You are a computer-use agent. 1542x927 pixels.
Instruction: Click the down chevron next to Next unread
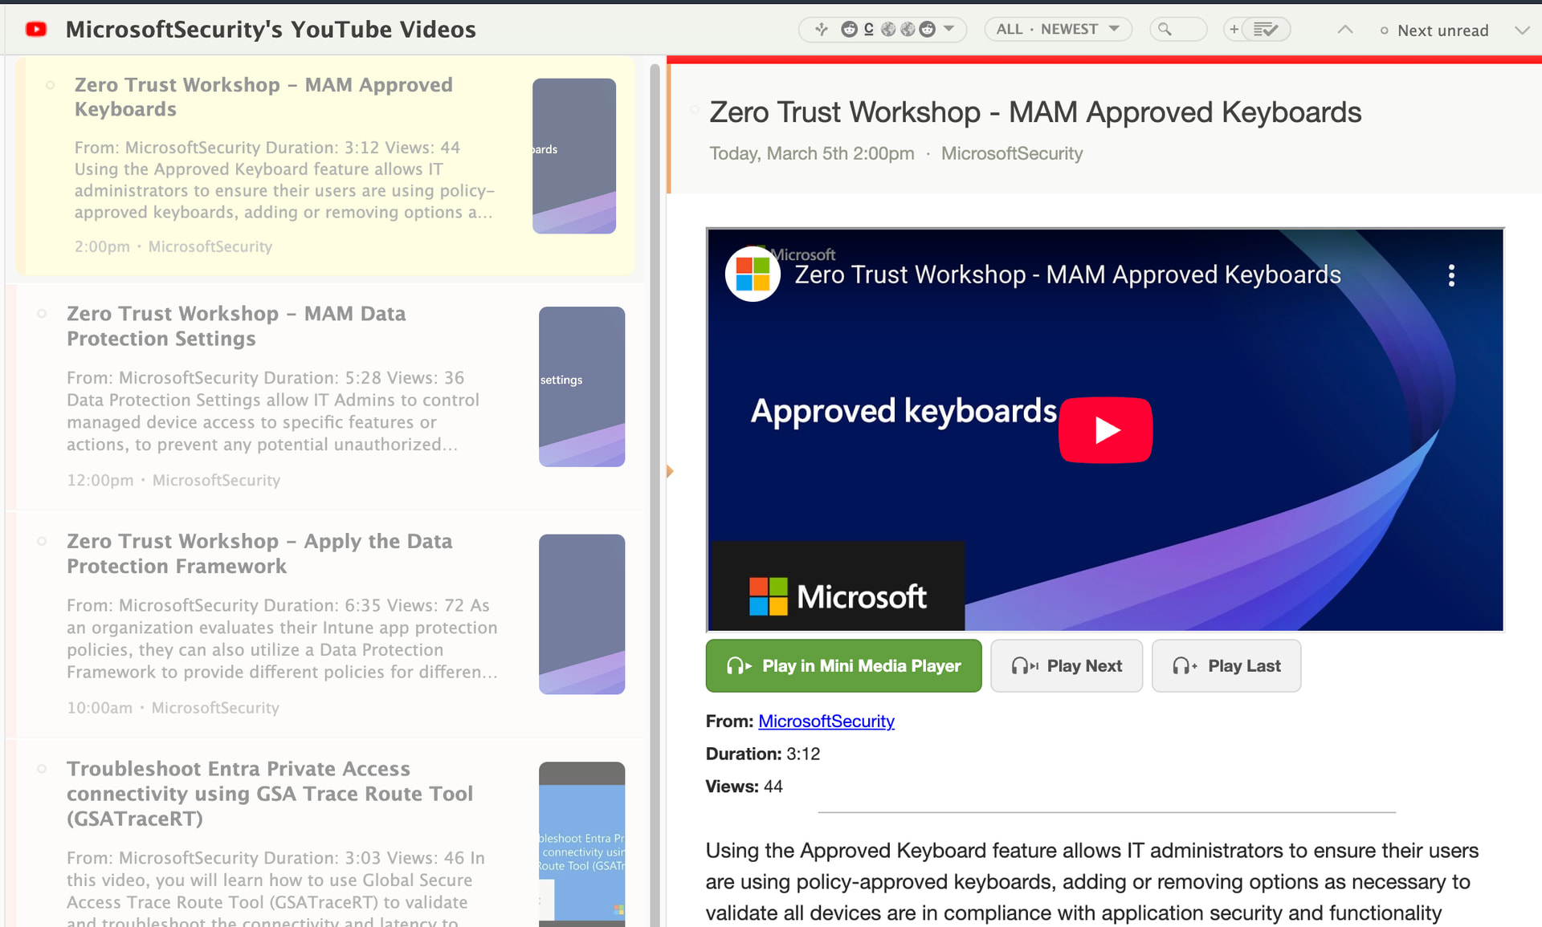click(1521, 30)
